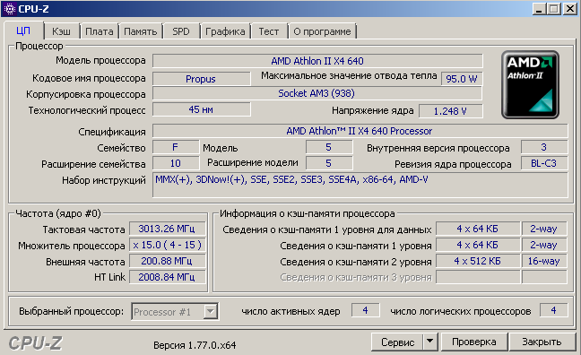Viewport: 581px width, 355px height.
Task: Switch to the Память tab
Action: pos(141,31)
